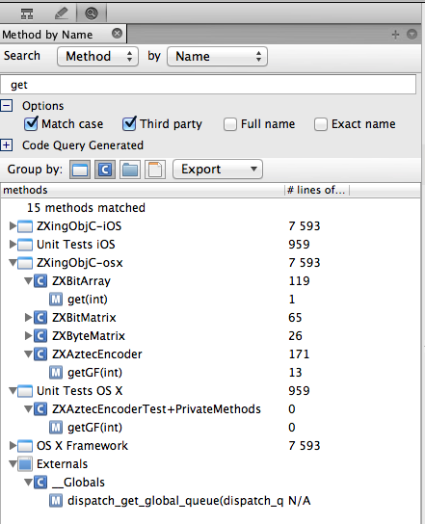Uncheck the Match case checkbox

pos(31,123)
